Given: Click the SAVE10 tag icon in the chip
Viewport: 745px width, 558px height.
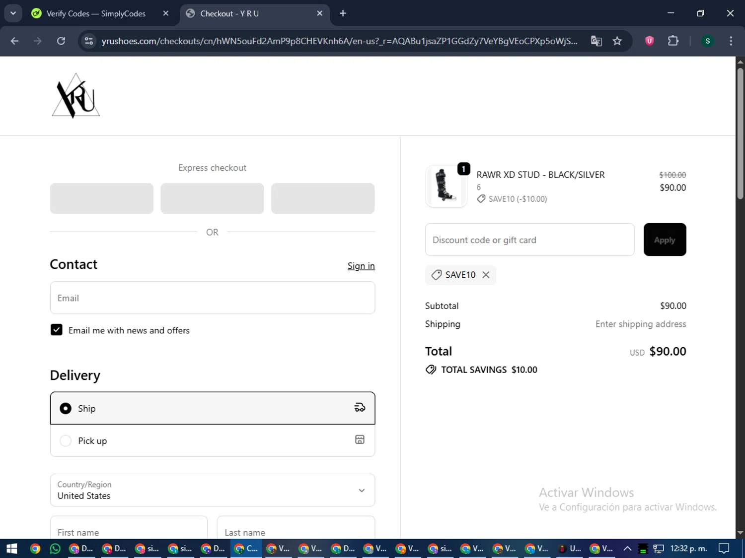Looking at the screenshot, I should (x=437, y=275).
